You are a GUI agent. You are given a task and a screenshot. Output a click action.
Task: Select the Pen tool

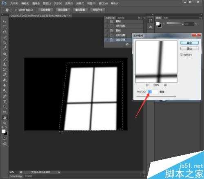(4, 96)
